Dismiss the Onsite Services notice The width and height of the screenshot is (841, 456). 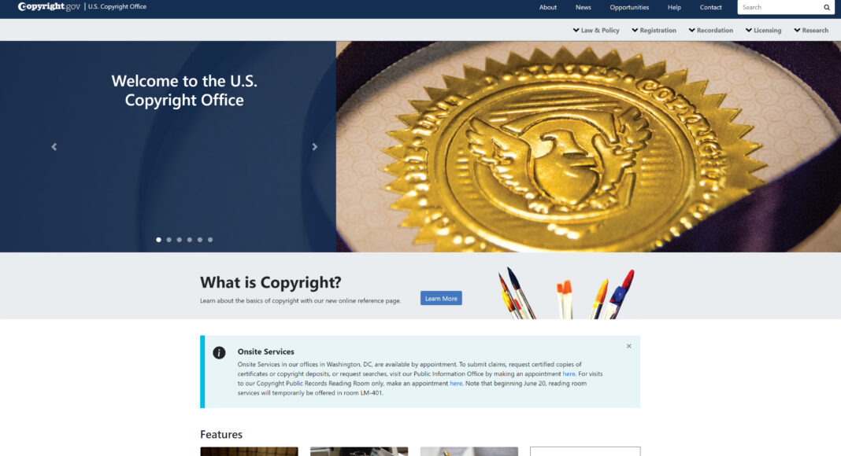628,345
